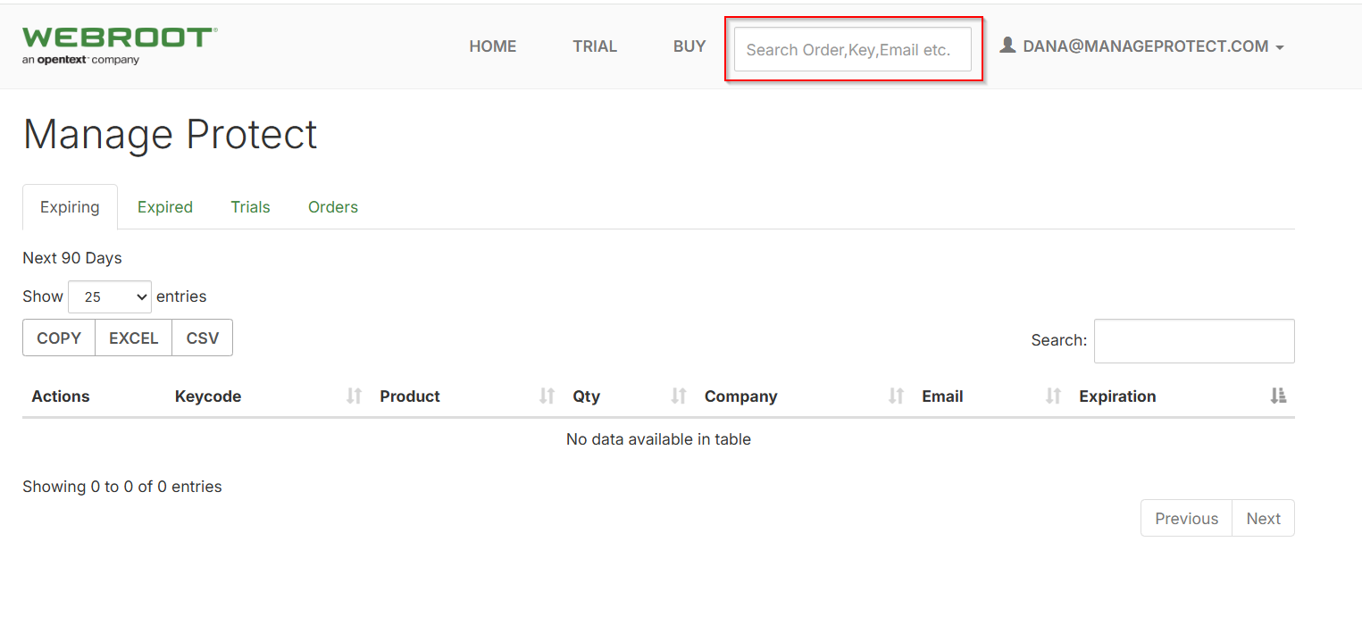Click the COPY button
Screen dimensions: 1362x642
coord(59,338)
